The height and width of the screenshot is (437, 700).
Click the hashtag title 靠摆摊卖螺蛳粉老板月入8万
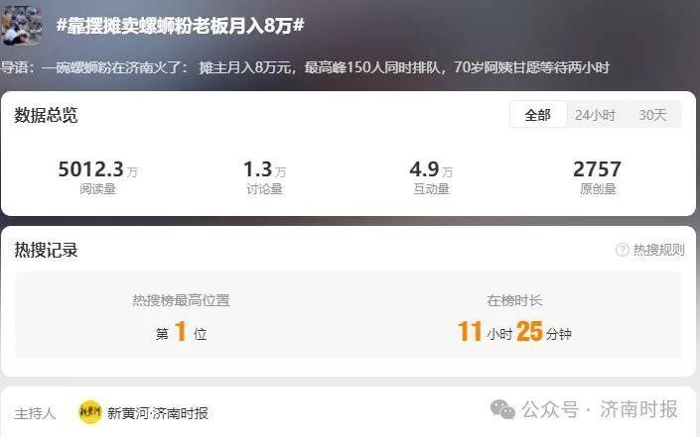[181, 26]
